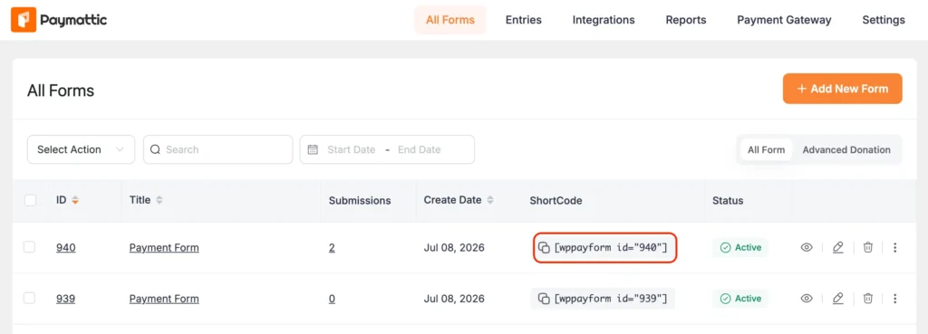Viewport: 928px width, 334px height.
Task: Click the Paymattic logo icon
Action: (23, 20)
